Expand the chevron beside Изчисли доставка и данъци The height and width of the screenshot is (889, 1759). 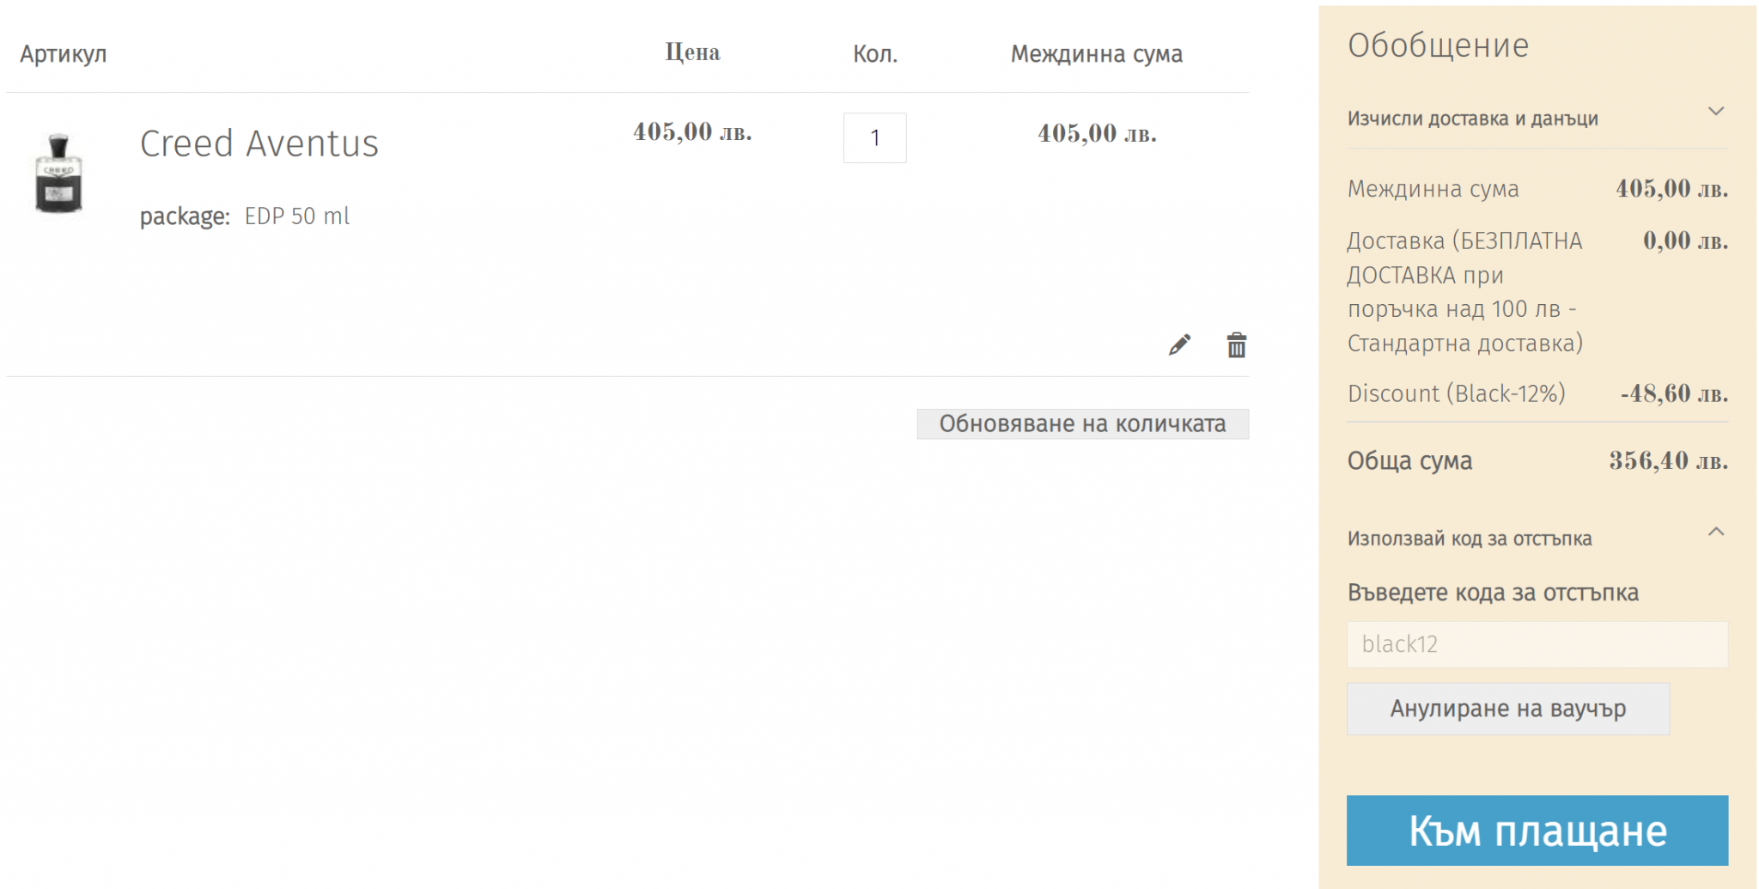1715,112
